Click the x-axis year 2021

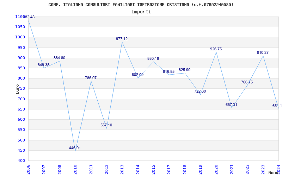pos(232,169)
